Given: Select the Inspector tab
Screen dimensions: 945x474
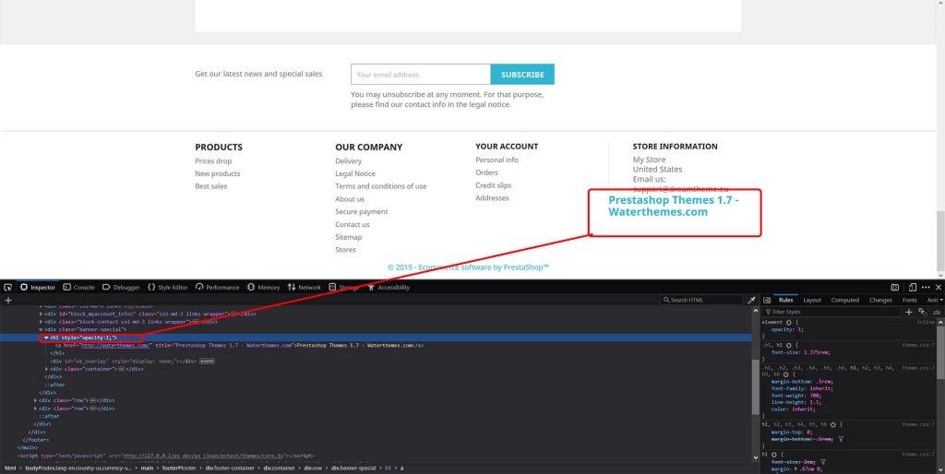Looking at the screenshot, I should pos(37,288).
